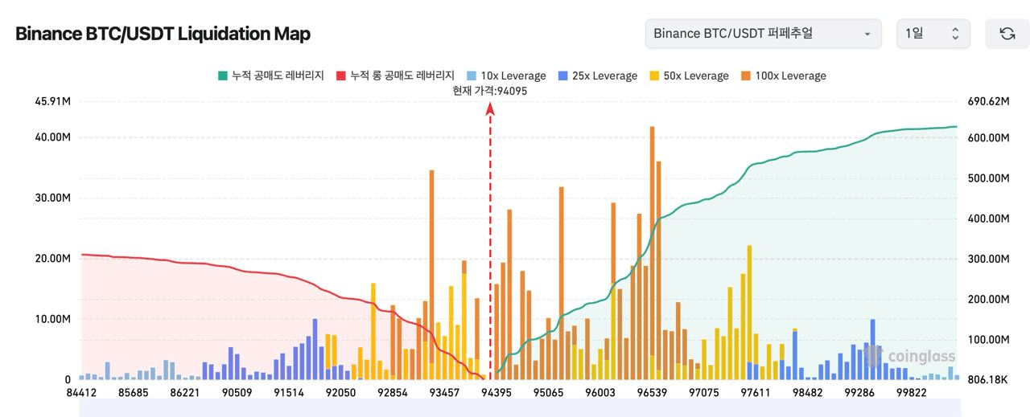Toggle 10x Leverage legend entry
The height and width of the screenshot is (417, 1030).
(x=506, y=76)
